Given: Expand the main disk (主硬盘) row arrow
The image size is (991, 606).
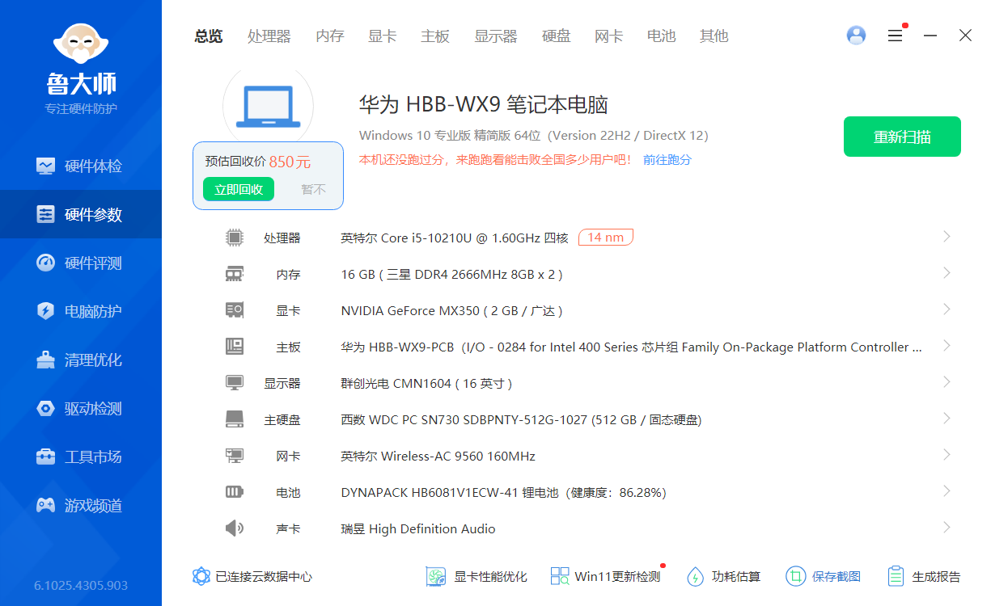Looking at the screenshot, I should click(947, 419).
